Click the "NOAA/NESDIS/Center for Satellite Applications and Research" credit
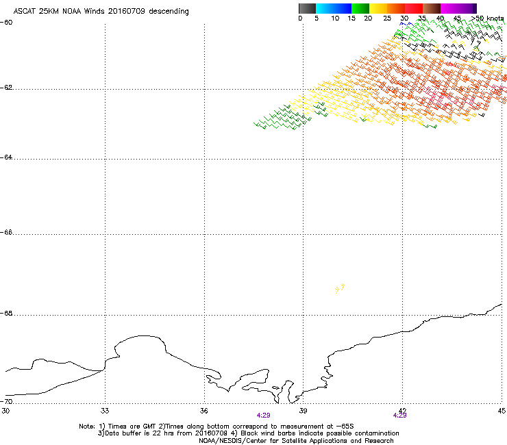 (296, 441)
